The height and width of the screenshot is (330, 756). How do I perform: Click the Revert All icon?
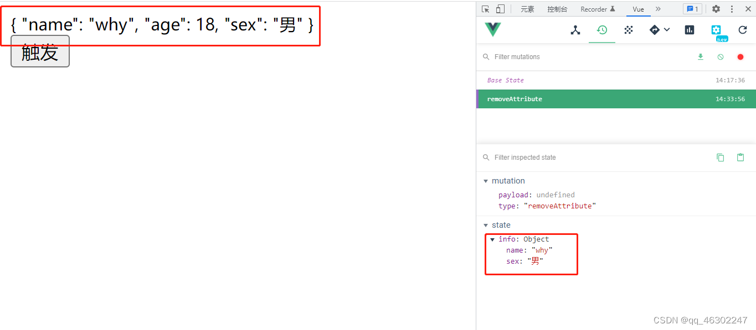click(x=720, y=57)
